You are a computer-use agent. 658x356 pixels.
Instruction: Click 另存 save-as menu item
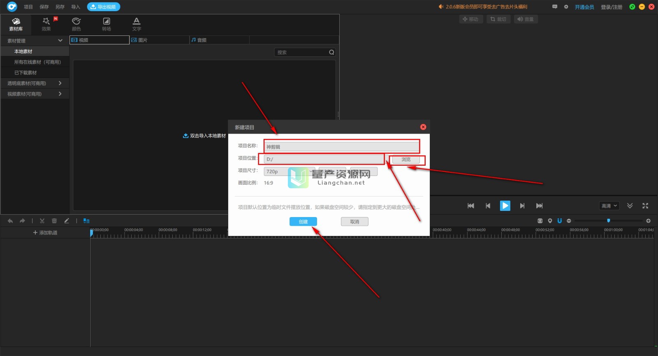(60, 7)
